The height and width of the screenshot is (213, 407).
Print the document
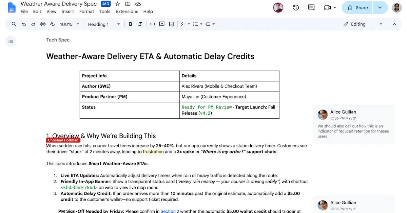(x=43, y=24)
